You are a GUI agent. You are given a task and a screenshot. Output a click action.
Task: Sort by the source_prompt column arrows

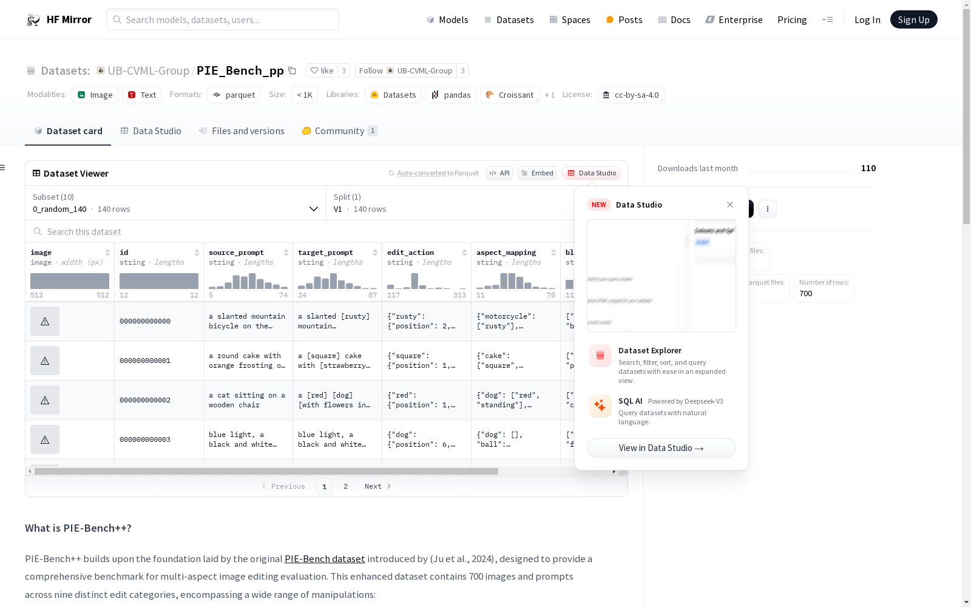286,253
